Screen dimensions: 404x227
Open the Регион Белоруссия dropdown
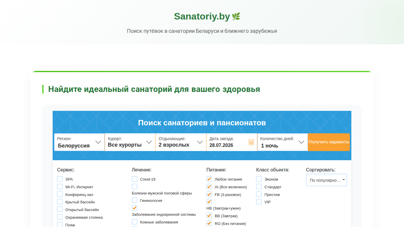coord(79,142)
